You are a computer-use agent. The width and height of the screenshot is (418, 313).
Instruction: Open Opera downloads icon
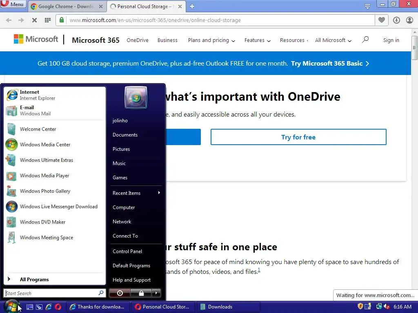(x=396, y=20)
